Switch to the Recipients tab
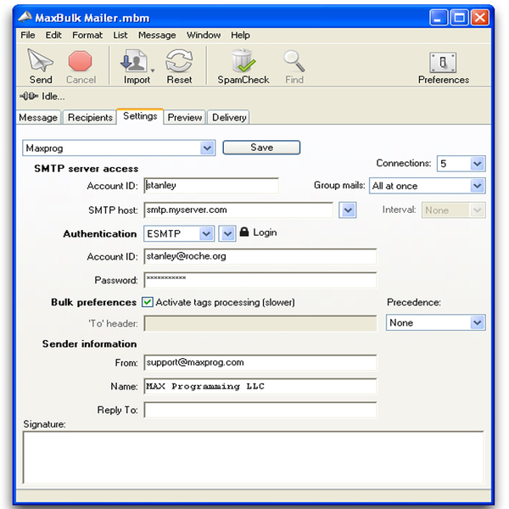The width and height of the screenshot is (509, 509). point(90,117)
